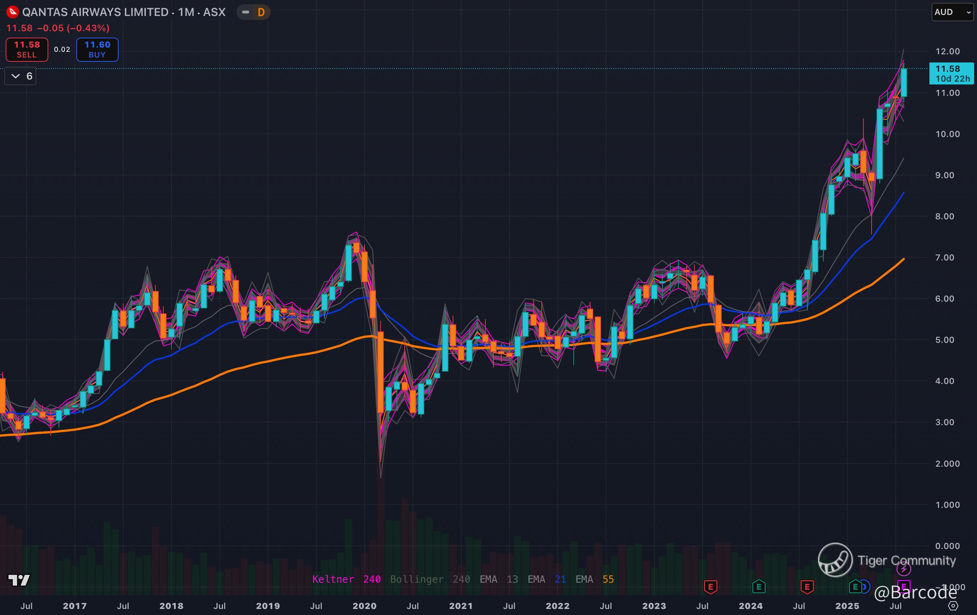
Task: Click the red earnings marker before 2024
Action: pos(710,587)
